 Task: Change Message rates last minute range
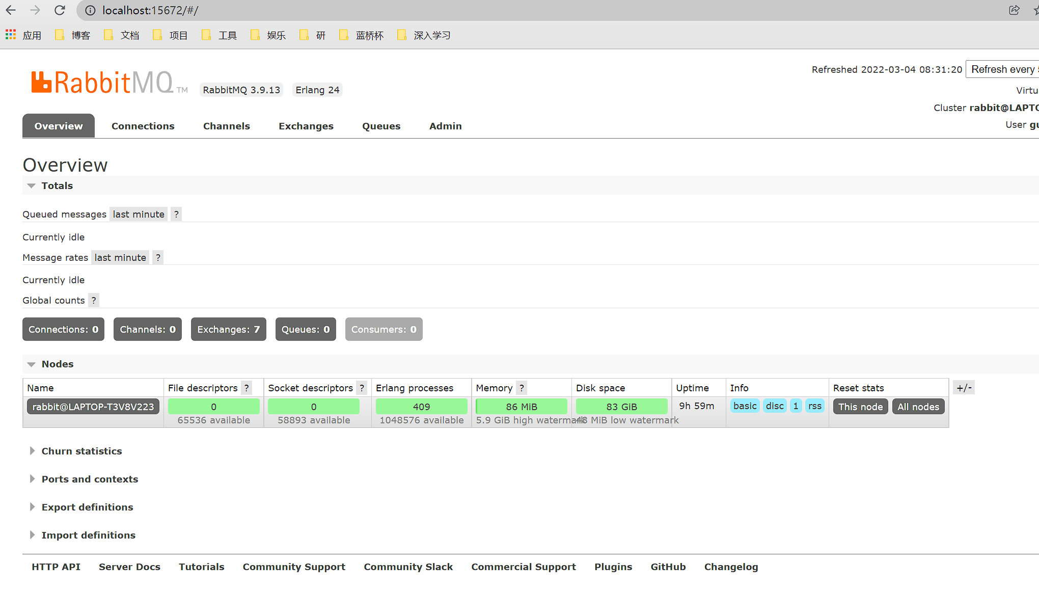pyautogui.click(x=120, y=257)
